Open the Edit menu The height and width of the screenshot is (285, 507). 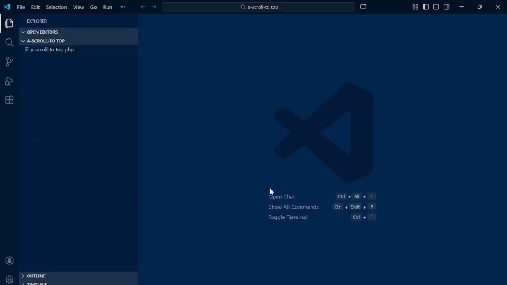coord(35,7)
